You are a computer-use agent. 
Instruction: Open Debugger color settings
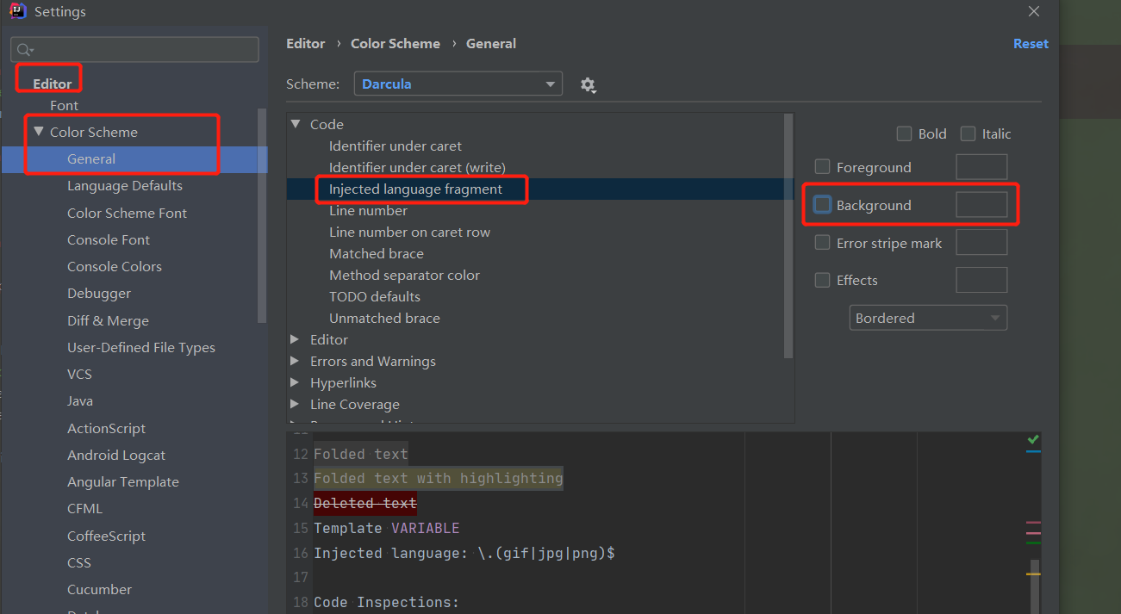99,293
